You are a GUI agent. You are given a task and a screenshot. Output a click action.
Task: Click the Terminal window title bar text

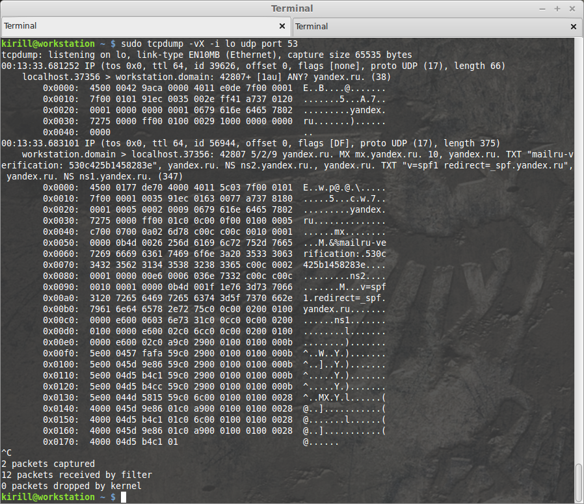[x=292, y=8]
